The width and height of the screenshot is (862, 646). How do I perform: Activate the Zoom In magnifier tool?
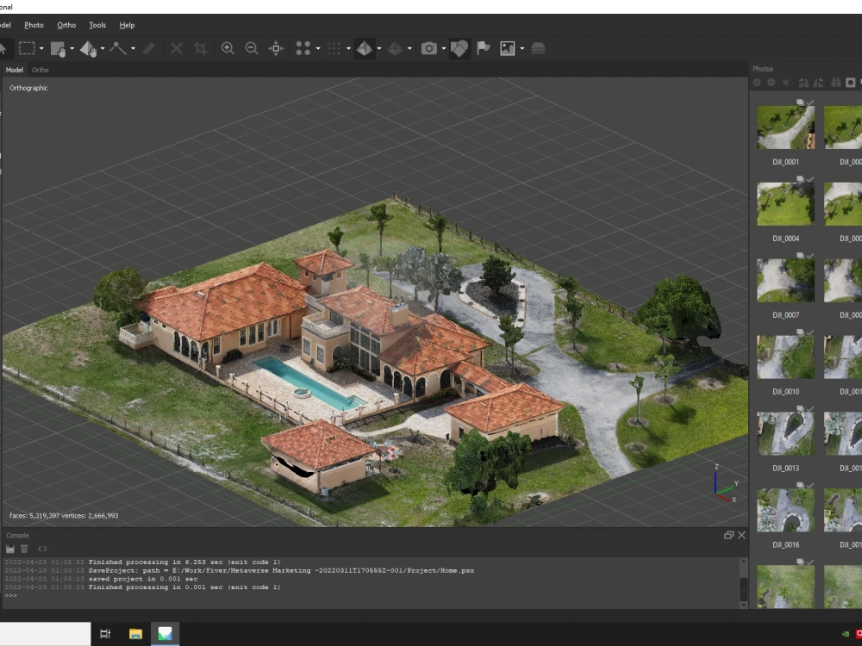228,48
